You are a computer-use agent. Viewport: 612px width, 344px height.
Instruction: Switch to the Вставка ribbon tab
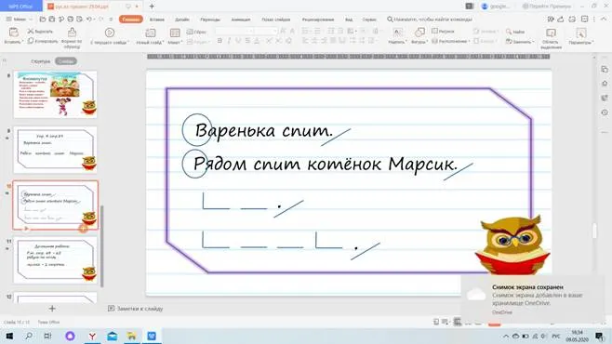point(157,20)
